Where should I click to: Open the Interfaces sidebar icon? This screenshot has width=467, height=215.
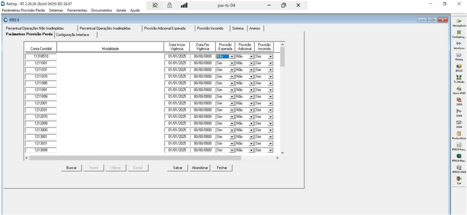coord(459,46)
